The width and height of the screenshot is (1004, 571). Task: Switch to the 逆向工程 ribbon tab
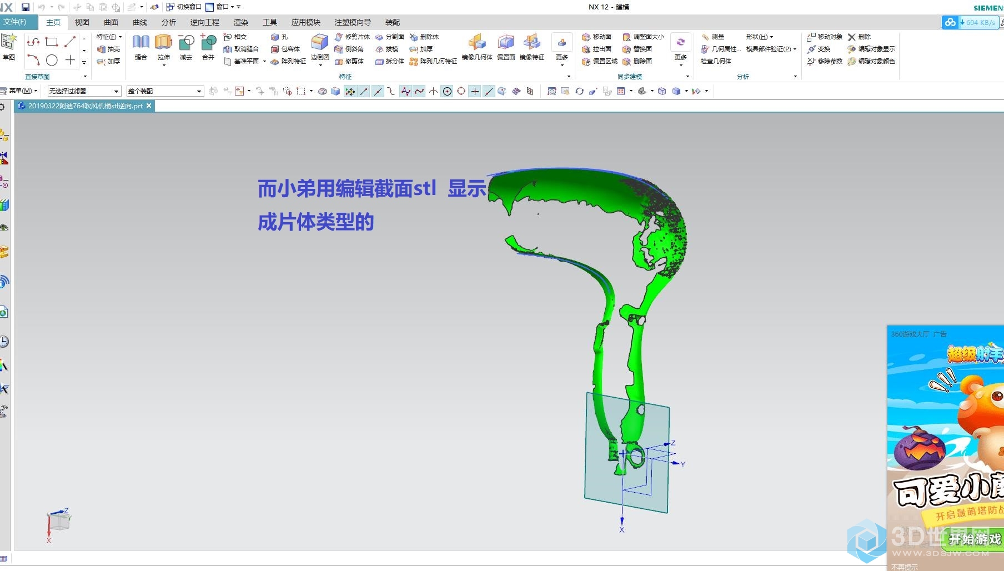(x=204, y=22)
